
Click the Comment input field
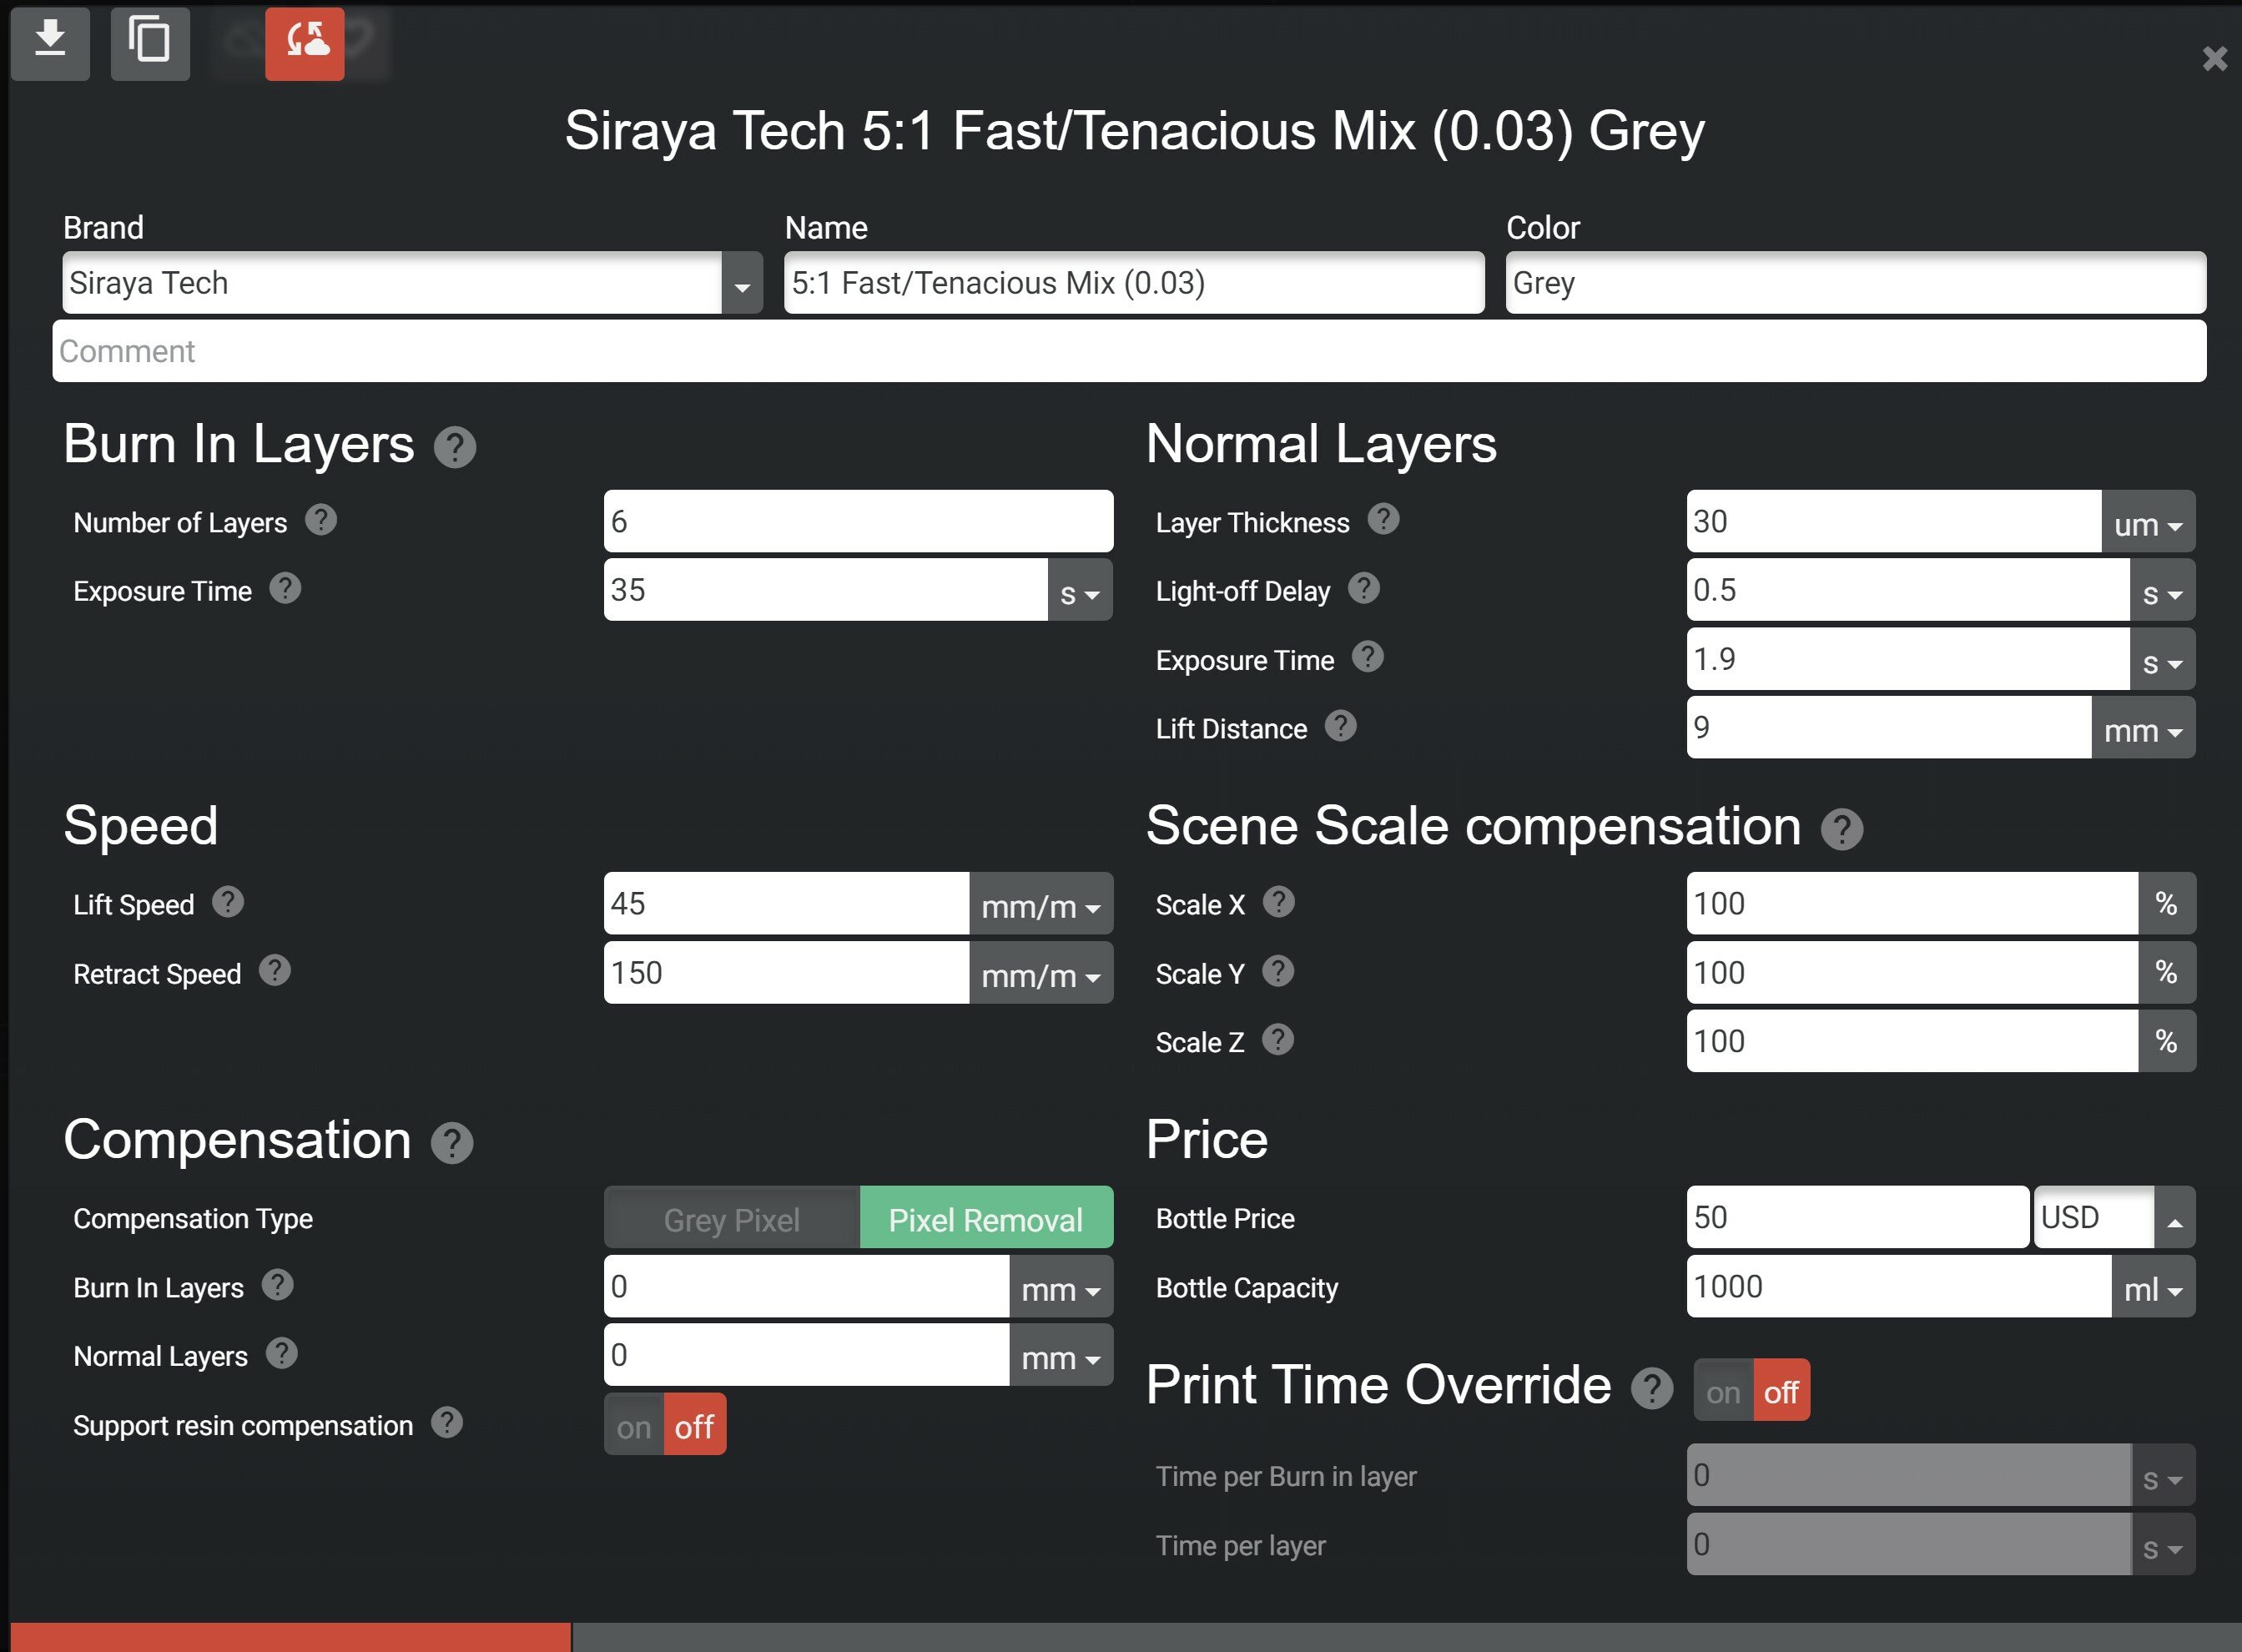[1129, 351]
